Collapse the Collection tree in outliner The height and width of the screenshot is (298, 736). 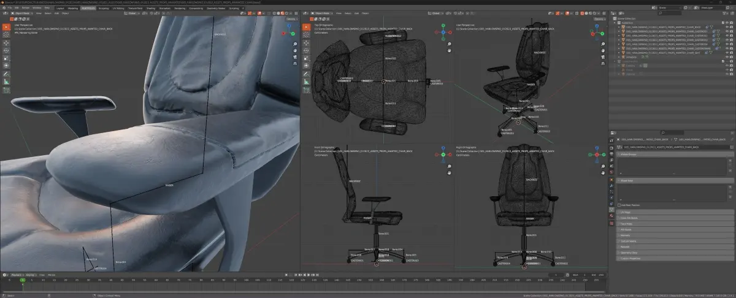click(615, 23)
